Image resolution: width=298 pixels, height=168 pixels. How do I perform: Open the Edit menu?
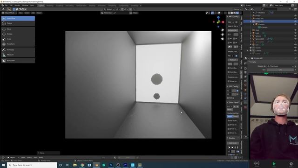(11, 5)
